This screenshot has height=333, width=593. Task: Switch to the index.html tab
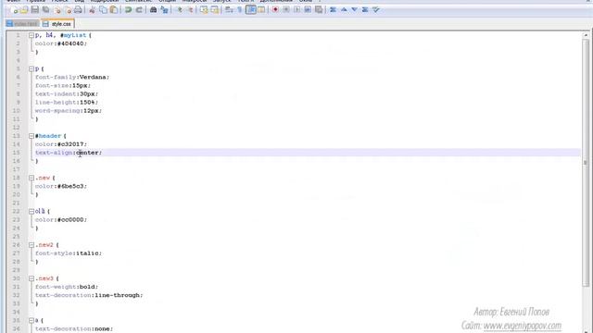coord(22,24)
